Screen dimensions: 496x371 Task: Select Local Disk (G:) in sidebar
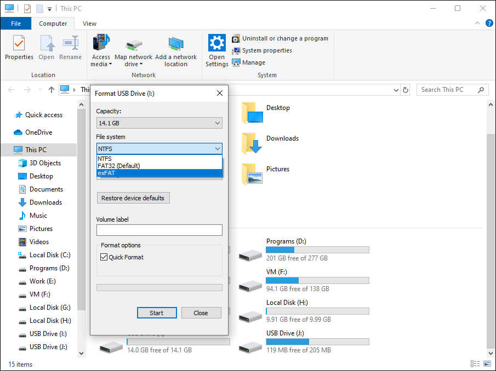(x=44, y=308)
